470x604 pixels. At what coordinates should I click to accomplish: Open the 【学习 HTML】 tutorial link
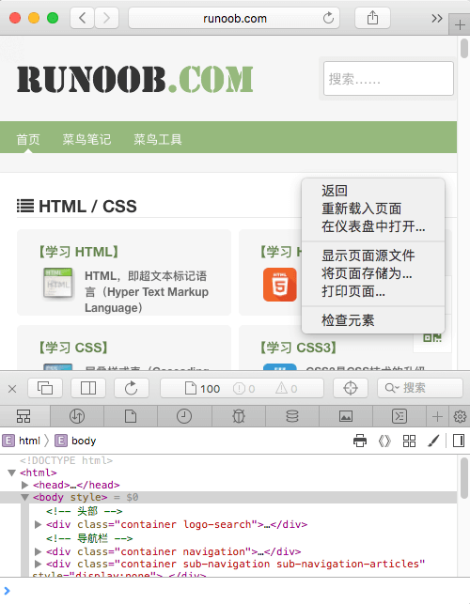[x=79, y=252]
